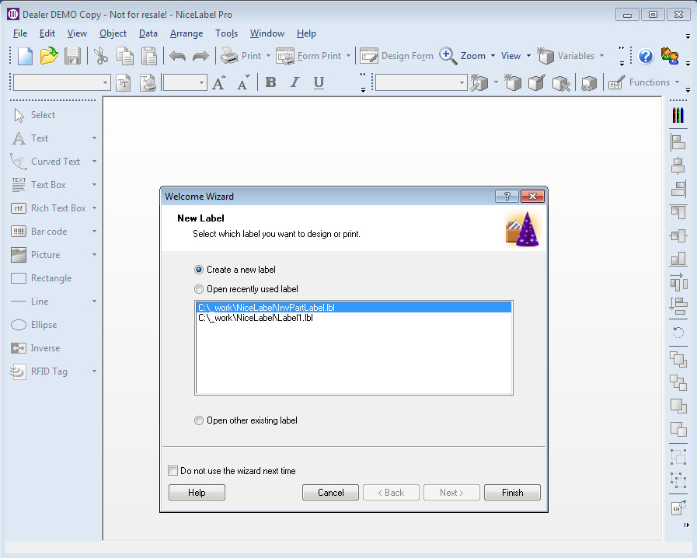Image resolution: width=697 pixels, height=558 pixels.
Task: Click the blue Help question mark icon
Action: point(645,56)
